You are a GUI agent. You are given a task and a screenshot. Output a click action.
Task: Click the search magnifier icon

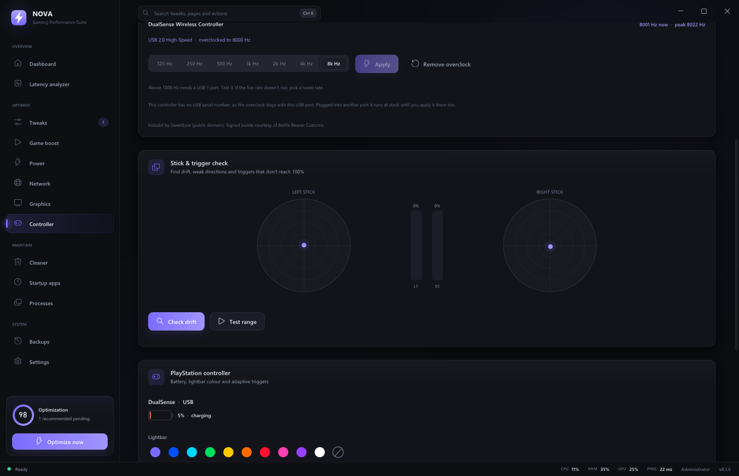pyautogui.click(x=146, y=13)
